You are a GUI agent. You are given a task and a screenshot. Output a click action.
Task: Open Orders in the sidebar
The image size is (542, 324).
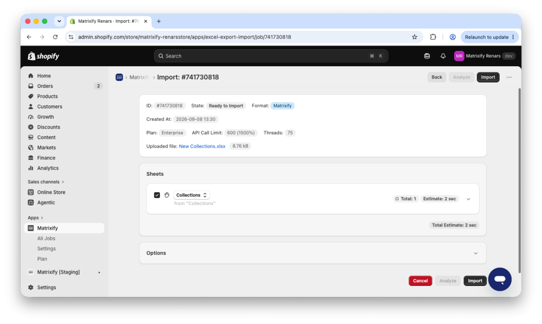click(x=45, y=86)
